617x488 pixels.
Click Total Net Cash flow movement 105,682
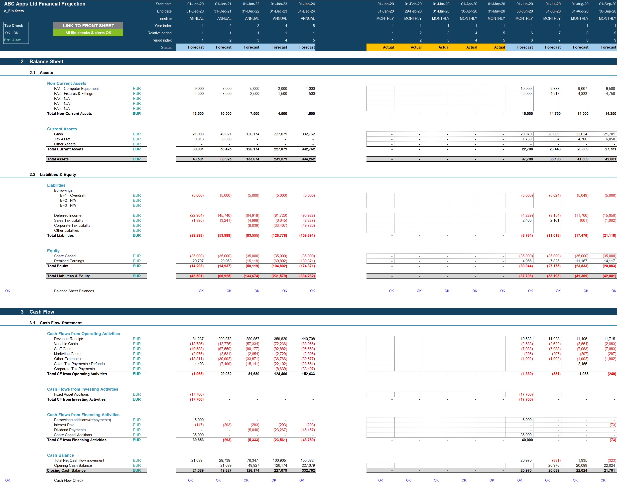pyautogui.click(x=307, y=460)
